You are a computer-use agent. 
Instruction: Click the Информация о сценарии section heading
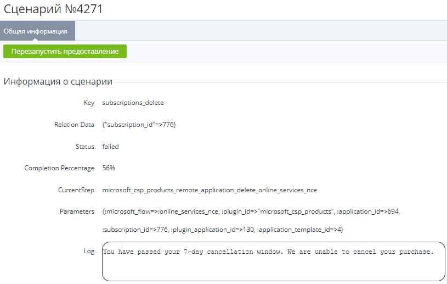tap(58, 82)
